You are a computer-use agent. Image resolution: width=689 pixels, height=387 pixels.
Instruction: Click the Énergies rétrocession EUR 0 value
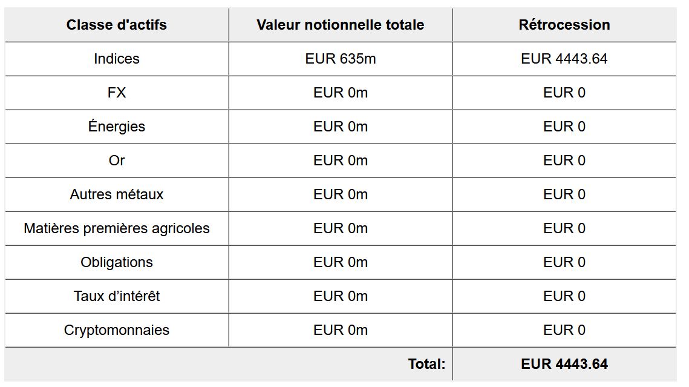click(x=564, y=127)
